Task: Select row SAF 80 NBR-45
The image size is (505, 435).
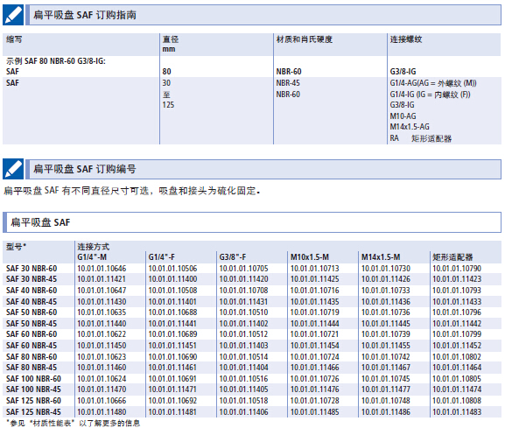Action: 252,368
